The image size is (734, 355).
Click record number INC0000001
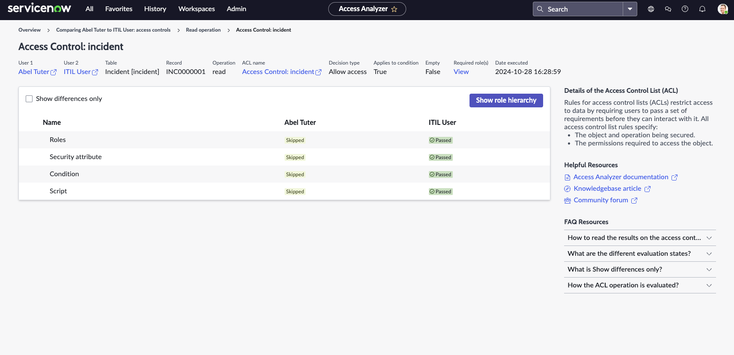click(x=186, y=72)
